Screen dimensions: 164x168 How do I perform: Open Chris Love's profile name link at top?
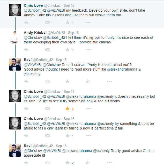[33, 5]
